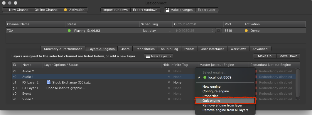Image resolution: width=312 pixels, height=115 pixels.
Task: Open the New Layer dropdown
Action: point(158,56)
